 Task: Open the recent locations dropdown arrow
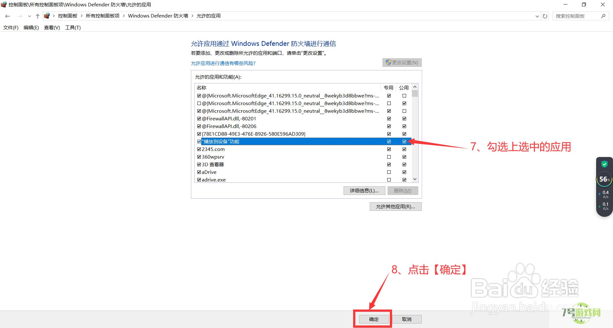(29, 16)
